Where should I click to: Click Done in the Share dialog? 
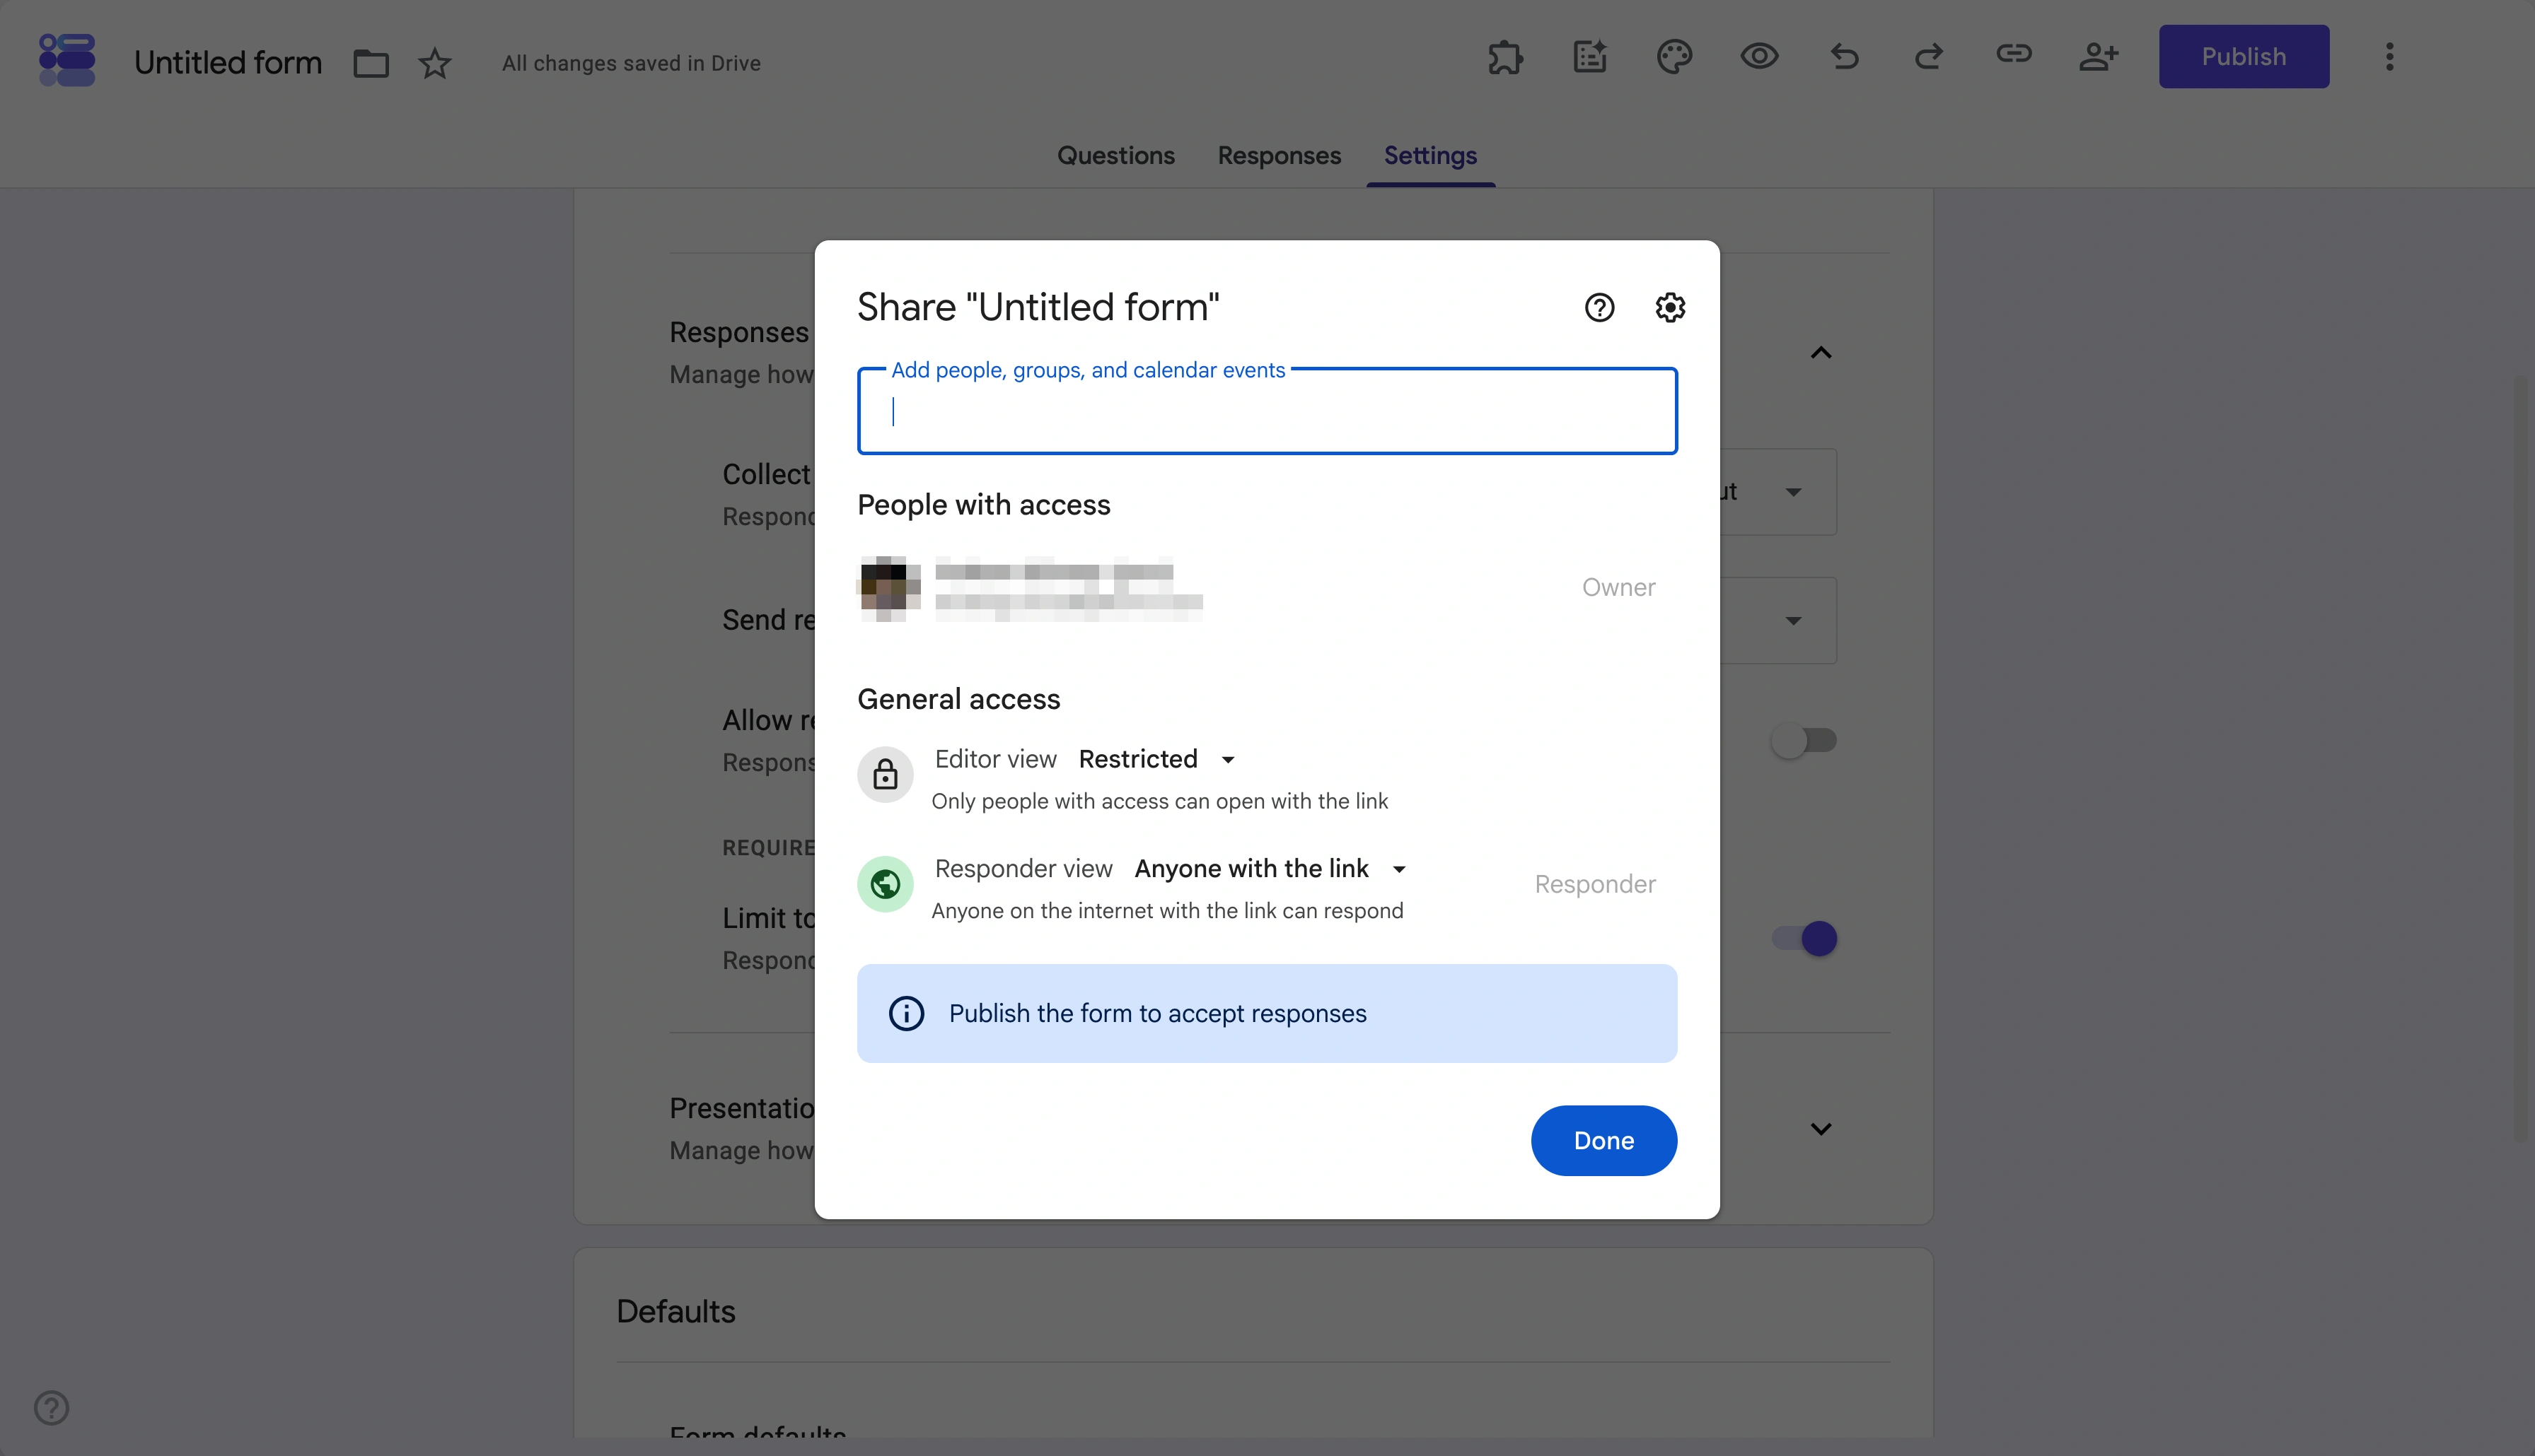click(1603, 1141)
